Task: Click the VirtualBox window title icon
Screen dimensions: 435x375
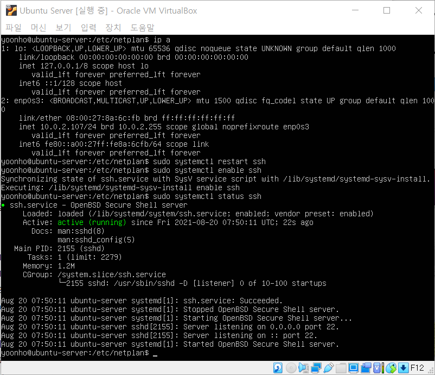Action: point(11,10)
